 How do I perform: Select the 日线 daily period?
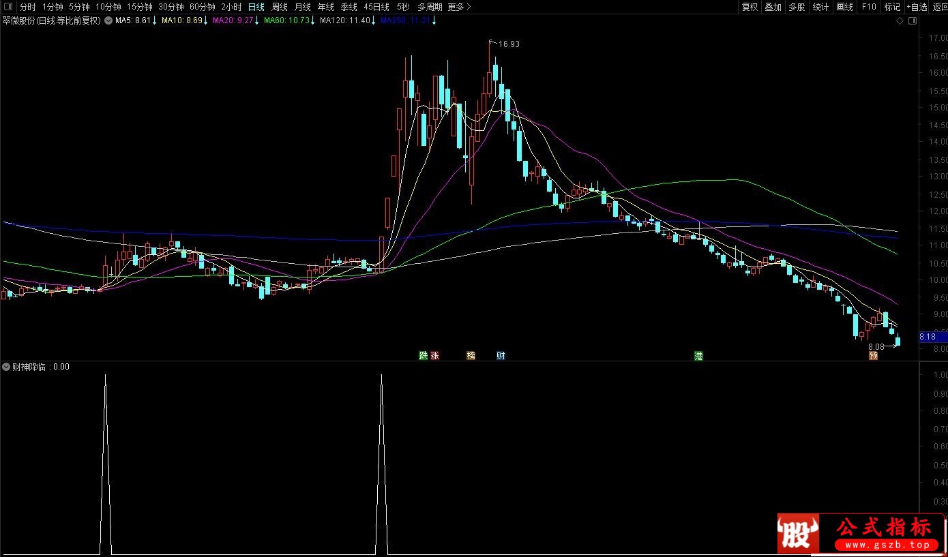tap(256, 7)
